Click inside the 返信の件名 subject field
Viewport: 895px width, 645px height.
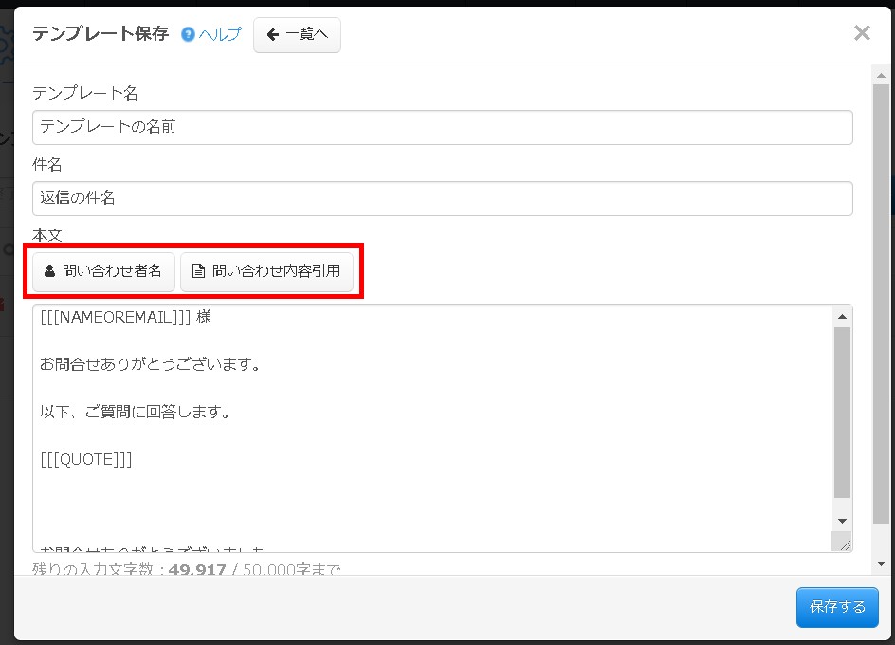point(442,198)
